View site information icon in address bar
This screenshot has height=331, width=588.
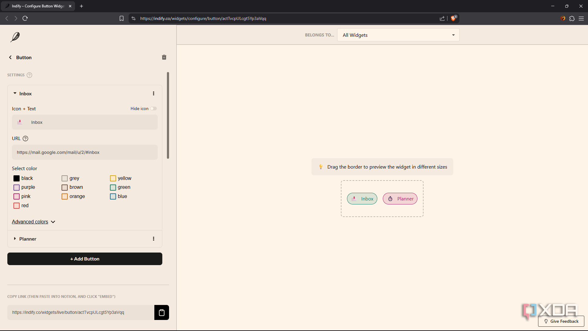(134, 18)
